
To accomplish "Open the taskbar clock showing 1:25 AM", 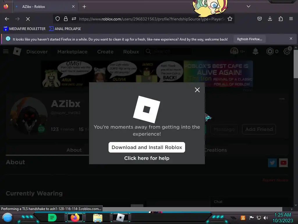I will 283,218.
